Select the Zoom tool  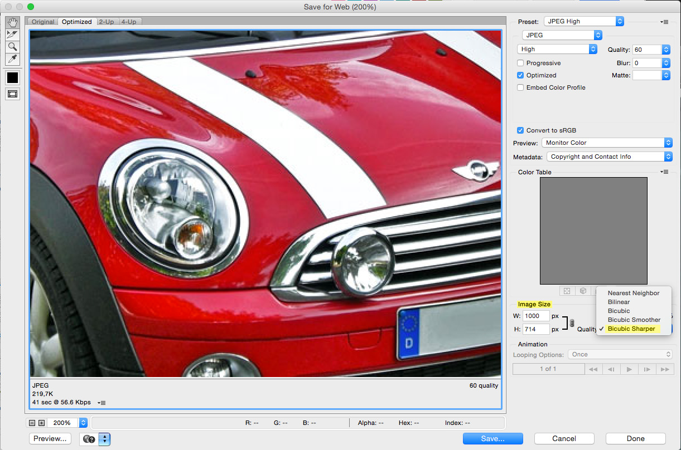[x=12, y=47]
